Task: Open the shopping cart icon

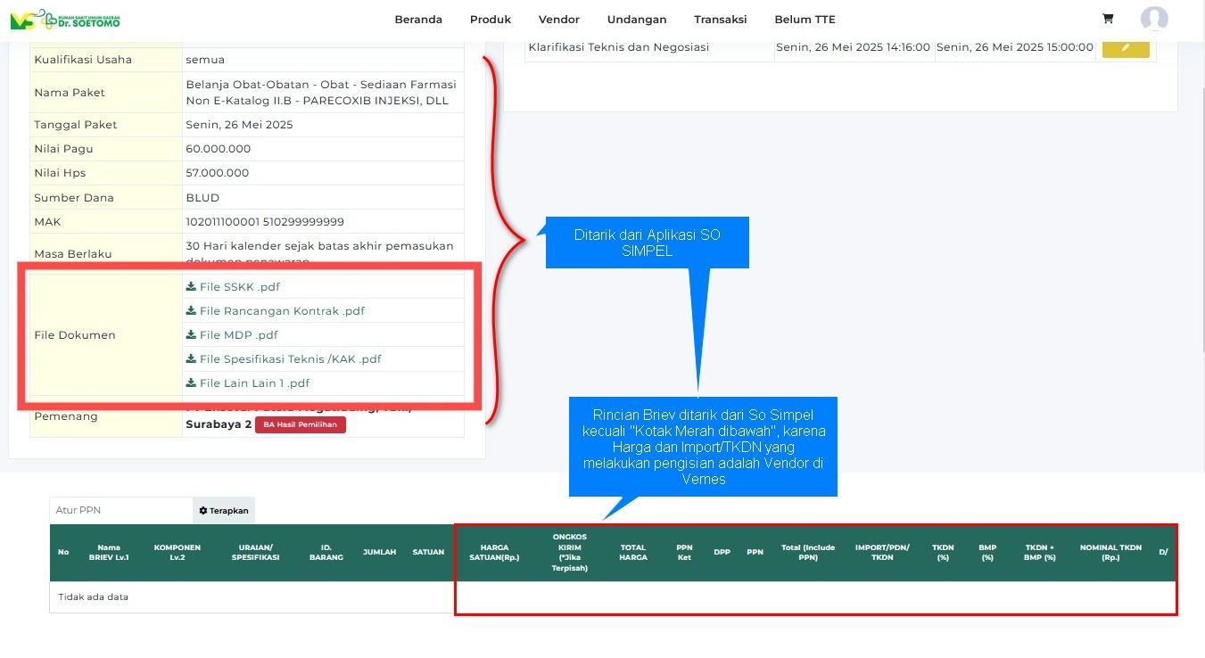Action: click(x=1108, y=19)
